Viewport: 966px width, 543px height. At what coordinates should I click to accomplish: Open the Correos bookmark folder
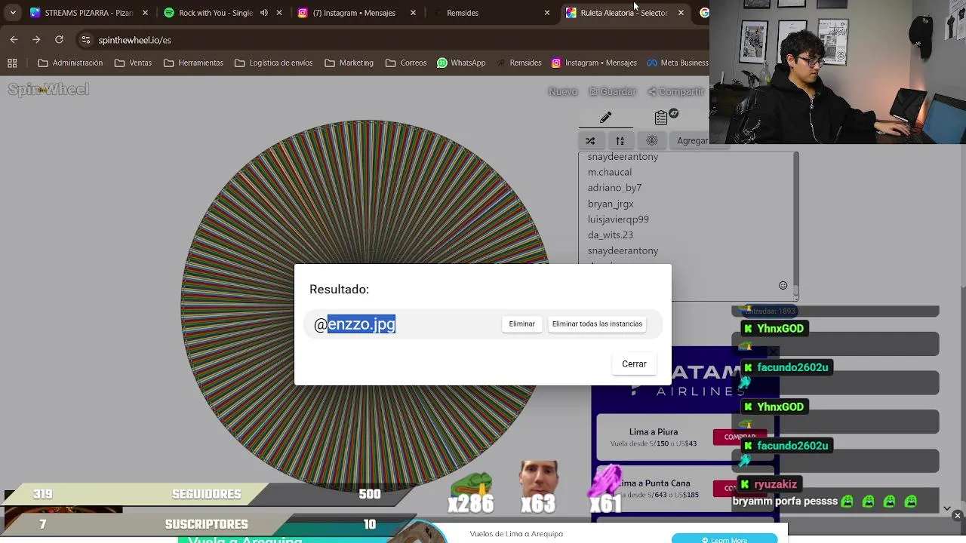point(406,63)
